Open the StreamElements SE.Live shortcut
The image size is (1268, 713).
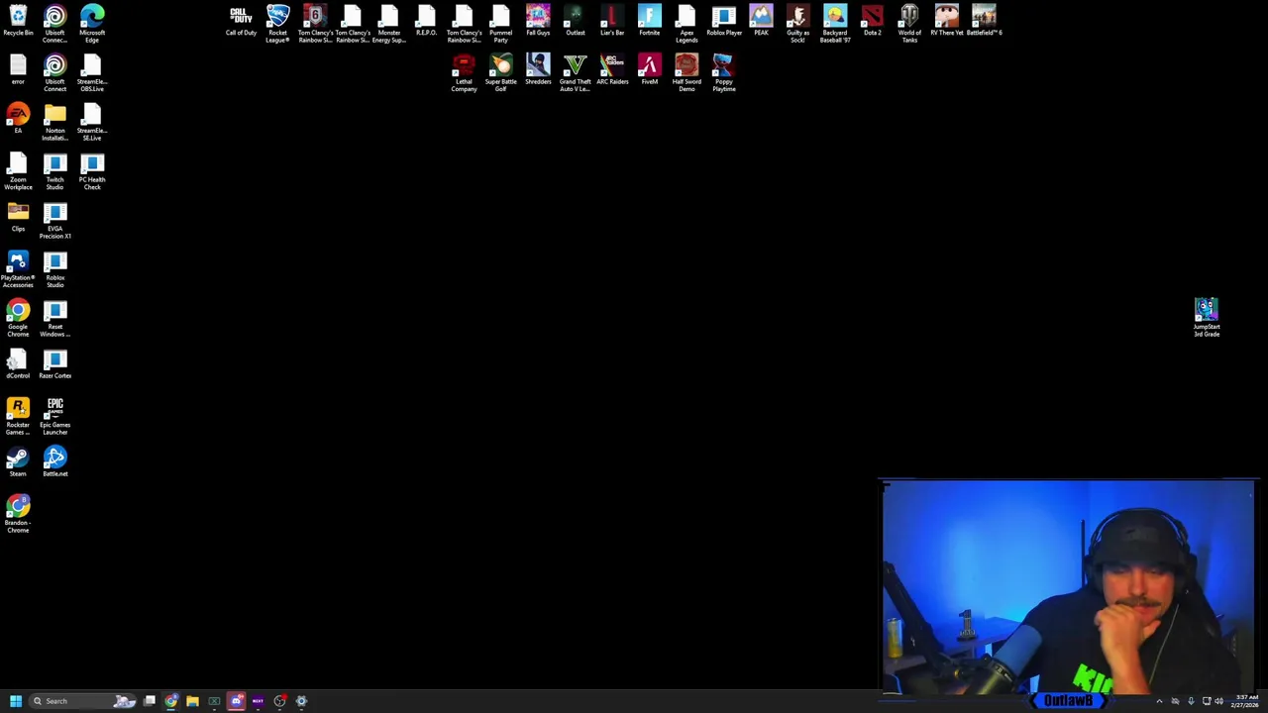[x=92, y=123]
